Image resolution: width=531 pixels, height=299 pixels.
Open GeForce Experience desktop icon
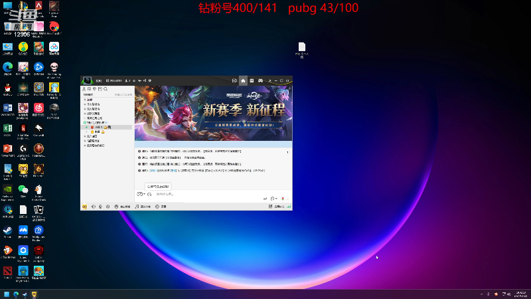coord(8,191)
